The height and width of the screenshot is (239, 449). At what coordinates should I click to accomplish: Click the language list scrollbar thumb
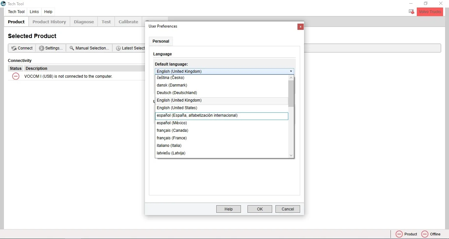coord(291,94)
